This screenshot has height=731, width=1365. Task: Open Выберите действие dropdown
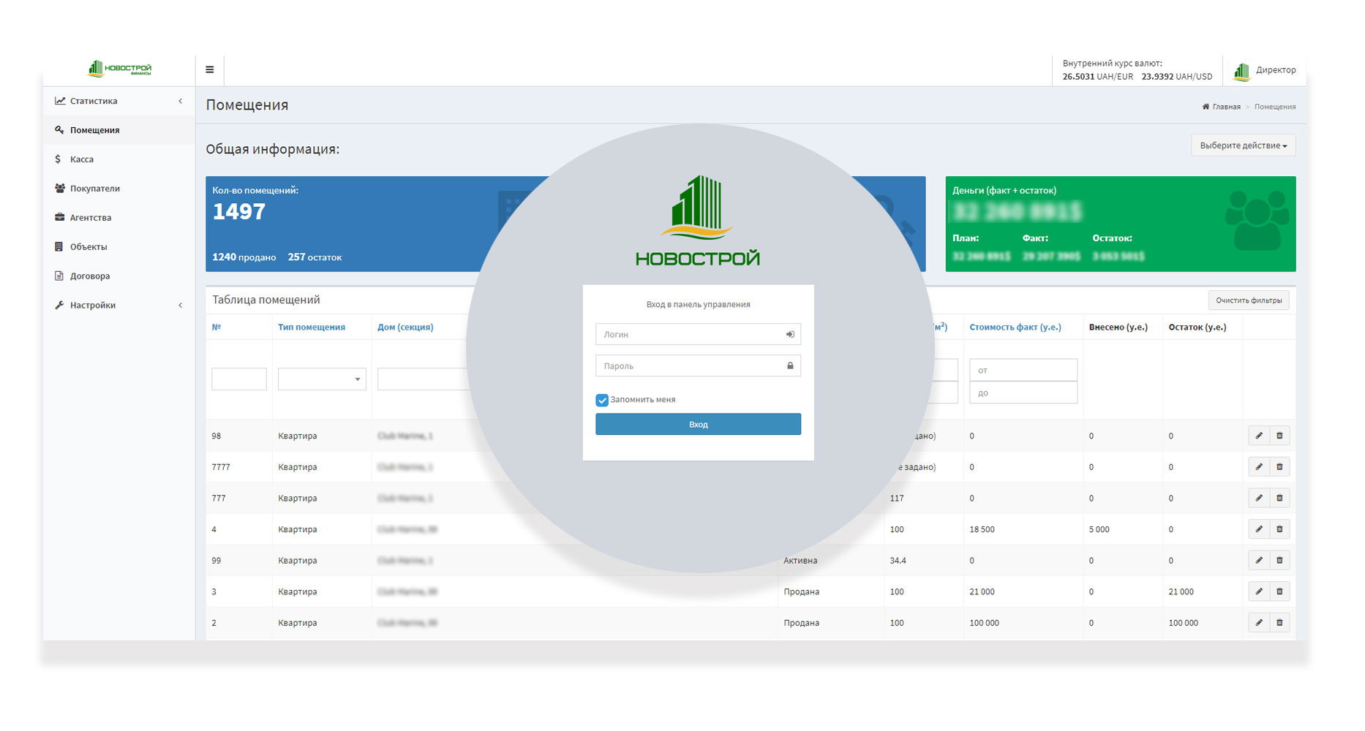[x=1243, y=145]
